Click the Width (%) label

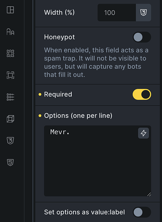click(59, 12)
